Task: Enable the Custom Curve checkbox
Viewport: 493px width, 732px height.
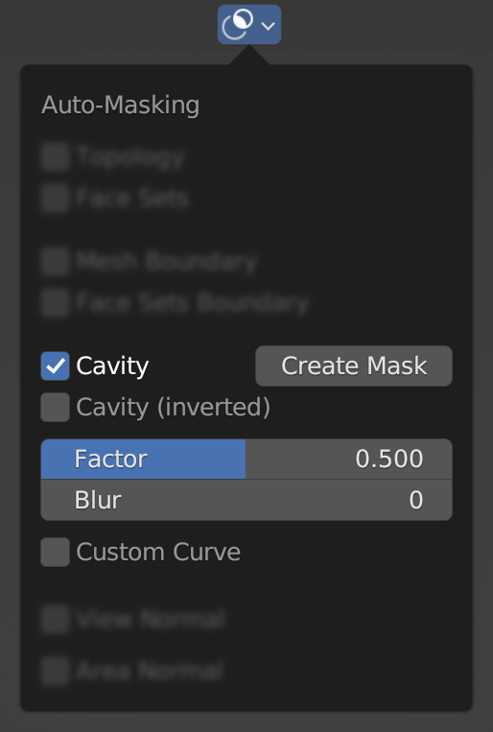Action: point(55,552)
